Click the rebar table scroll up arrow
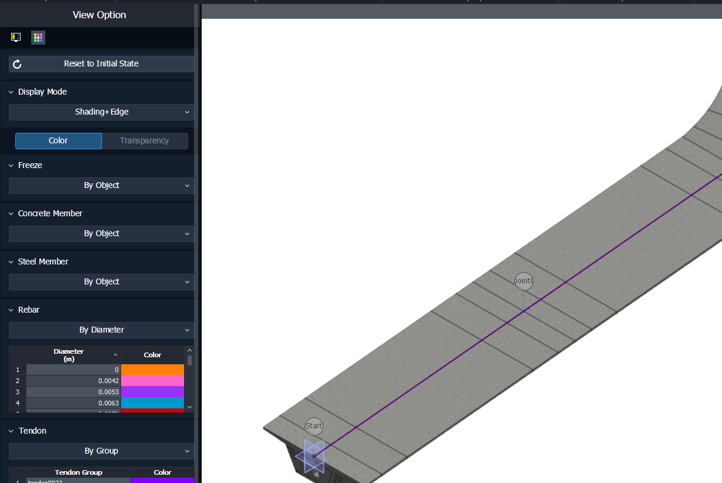 pos(189,350)
